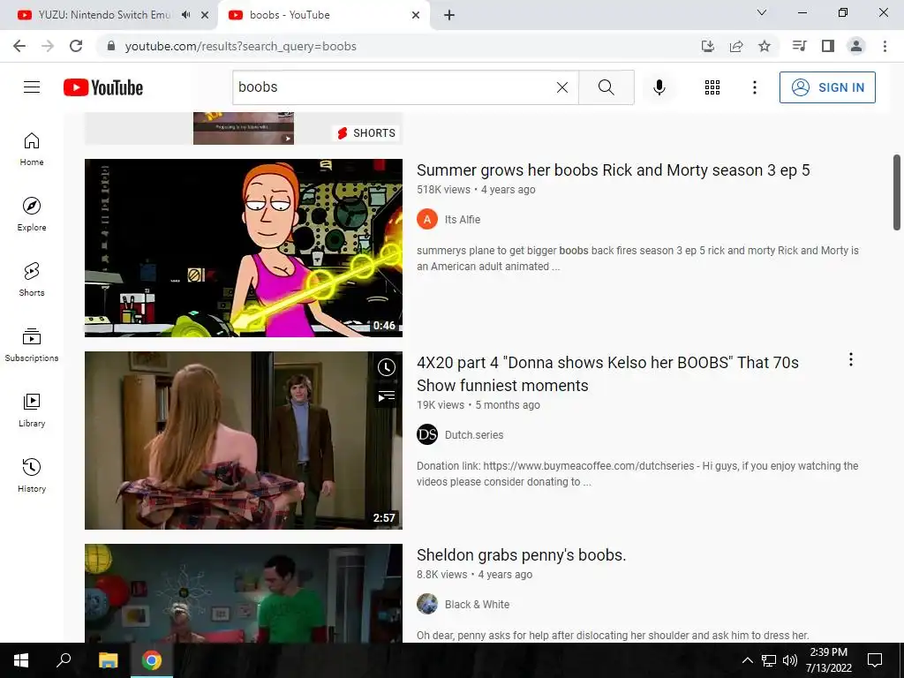Visit the Black & White channel
904x678 pixels.
click(477, 605)
